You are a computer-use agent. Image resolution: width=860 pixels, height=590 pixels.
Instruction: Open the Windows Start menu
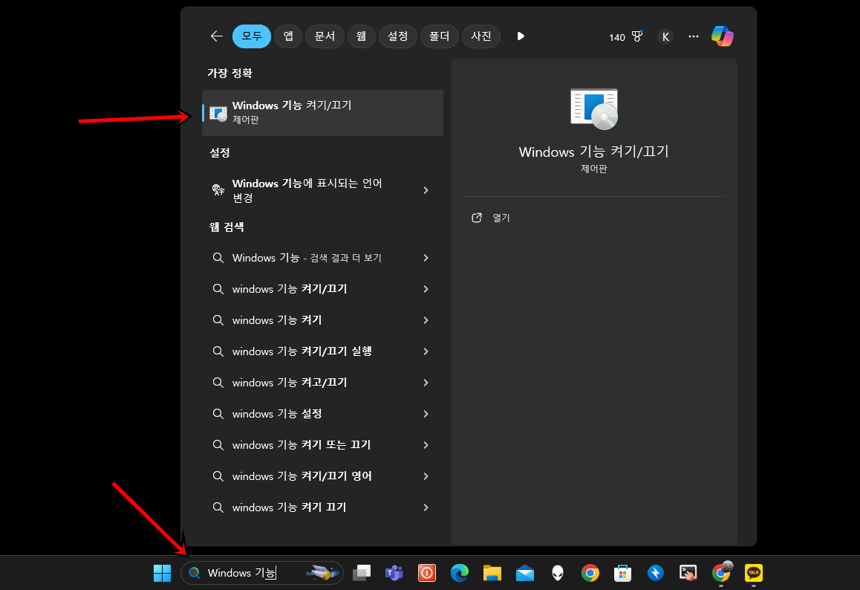163,573
